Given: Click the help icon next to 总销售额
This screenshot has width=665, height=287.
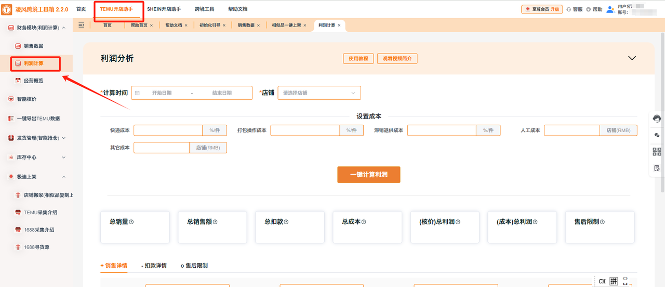Looking at the screenshot, I should [215, 222].
